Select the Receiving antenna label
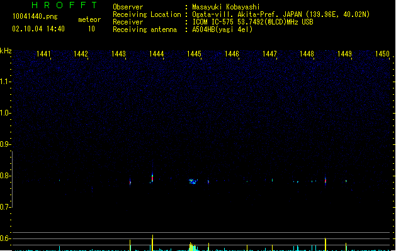The width and height of the screenshot is (396, 251). click(x=145, y=29)
